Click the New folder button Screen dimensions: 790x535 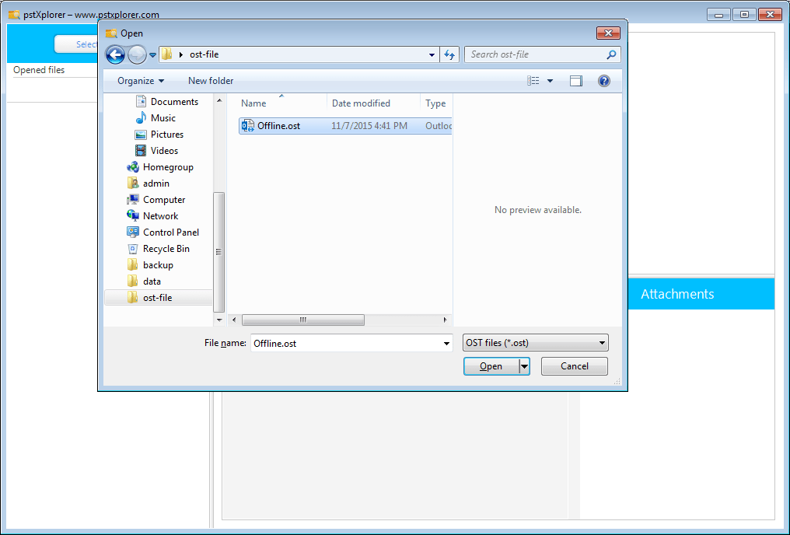coord(211,81)
